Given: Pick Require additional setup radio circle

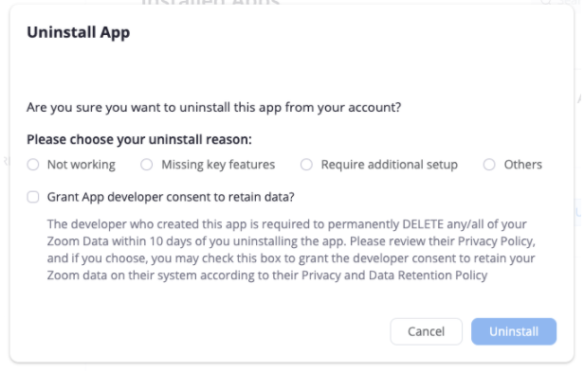Looking at the screenshot, I should tap(306, 165).
